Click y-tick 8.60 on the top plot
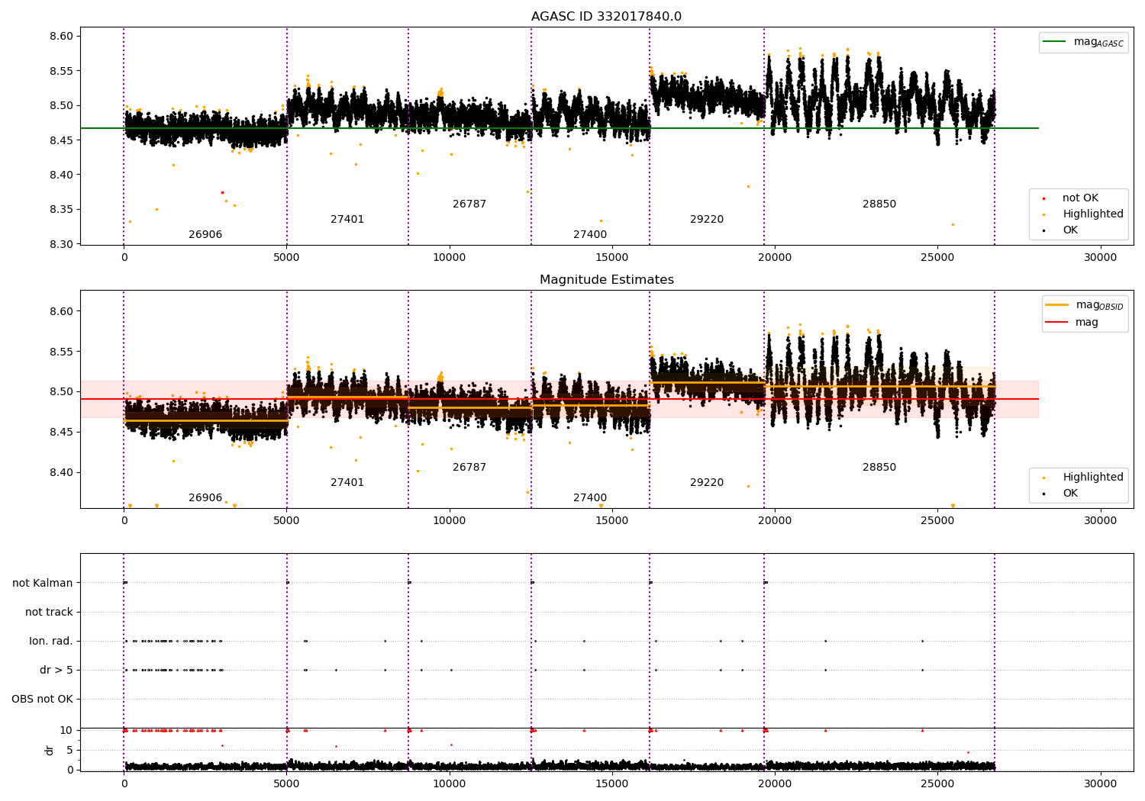Image resolution: width=1145 pixels, height=801 pixels. tap(62, 37)
